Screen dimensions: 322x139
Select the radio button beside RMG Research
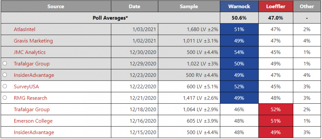click(x=5, y=98)
